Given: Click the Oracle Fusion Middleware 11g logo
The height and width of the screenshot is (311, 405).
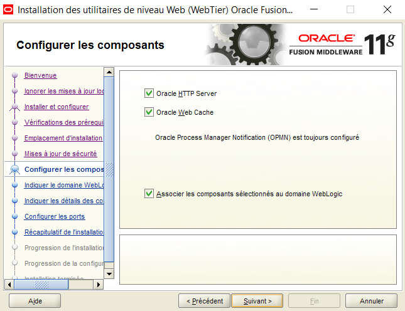Looking at the screenshot, I should (342, 45).
